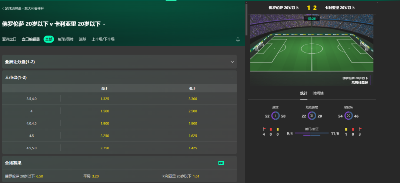
Task: Click the away team yellow card icon
Action: coord(346,129)
